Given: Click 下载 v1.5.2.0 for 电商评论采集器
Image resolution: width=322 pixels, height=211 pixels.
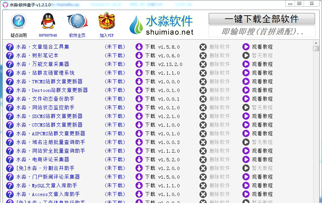Looking at the screenshot, I should (162, 160).
